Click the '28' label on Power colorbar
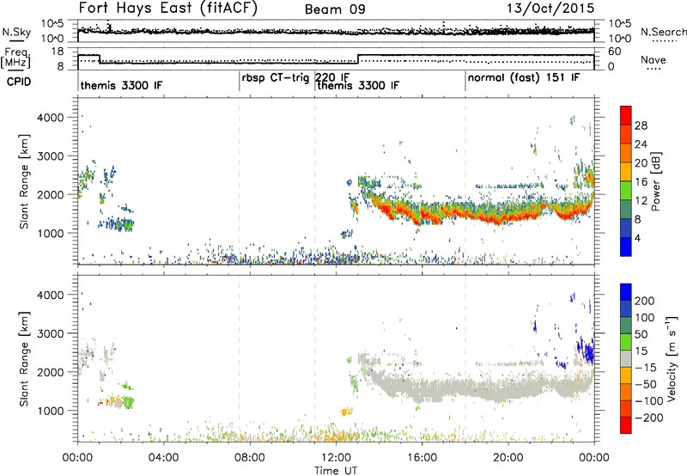 tap(641, 125)
